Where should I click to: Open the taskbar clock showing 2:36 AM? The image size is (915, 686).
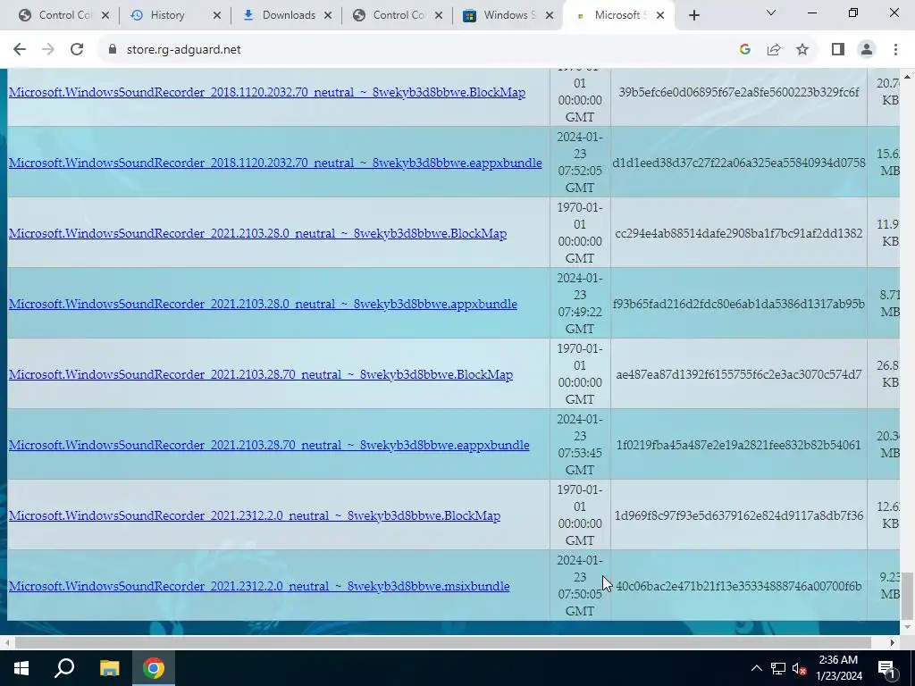839,668
